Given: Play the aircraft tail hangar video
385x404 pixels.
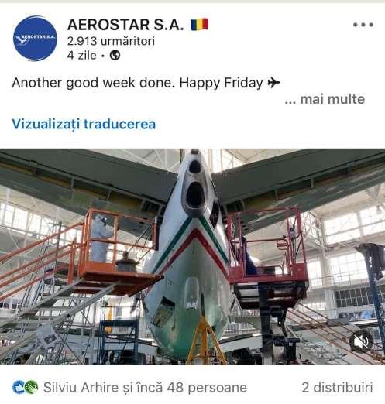Looking at the screenshot, I should [192, 257].
